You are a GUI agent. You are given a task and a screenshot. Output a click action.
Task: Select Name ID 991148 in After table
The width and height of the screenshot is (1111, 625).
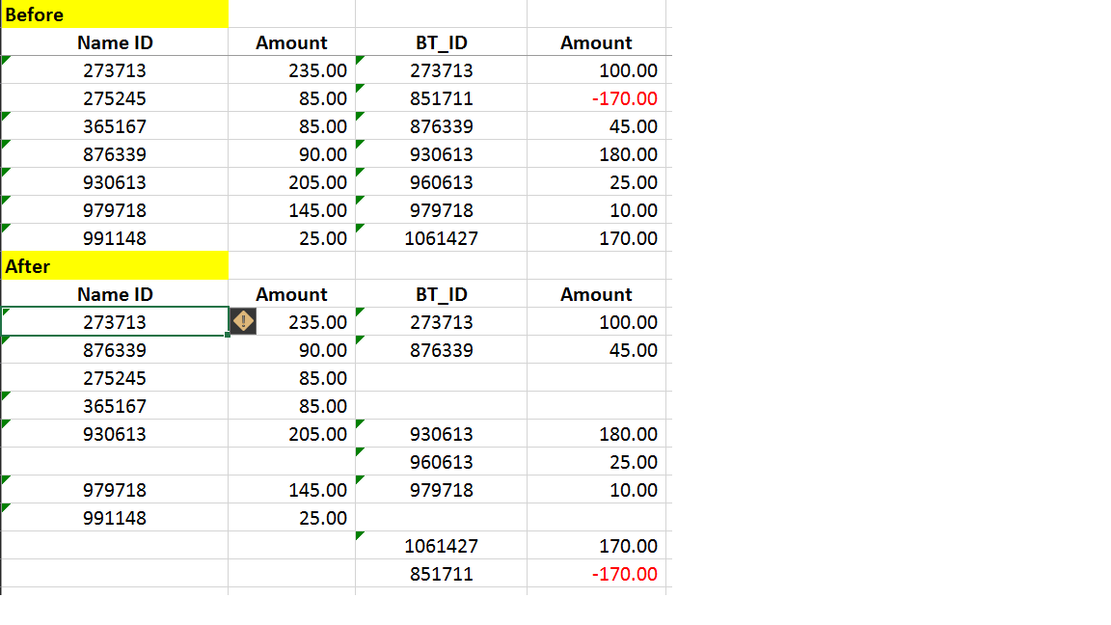click(115, 518)
